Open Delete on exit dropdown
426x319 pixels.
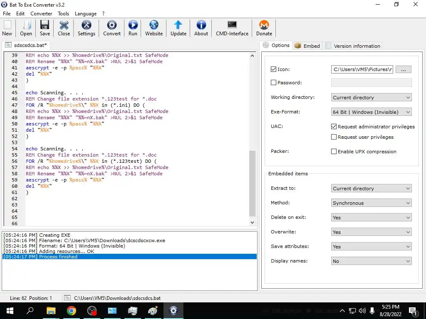click(371, 218)
